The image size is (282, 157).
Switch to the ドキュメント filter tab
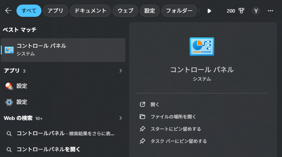90,11
